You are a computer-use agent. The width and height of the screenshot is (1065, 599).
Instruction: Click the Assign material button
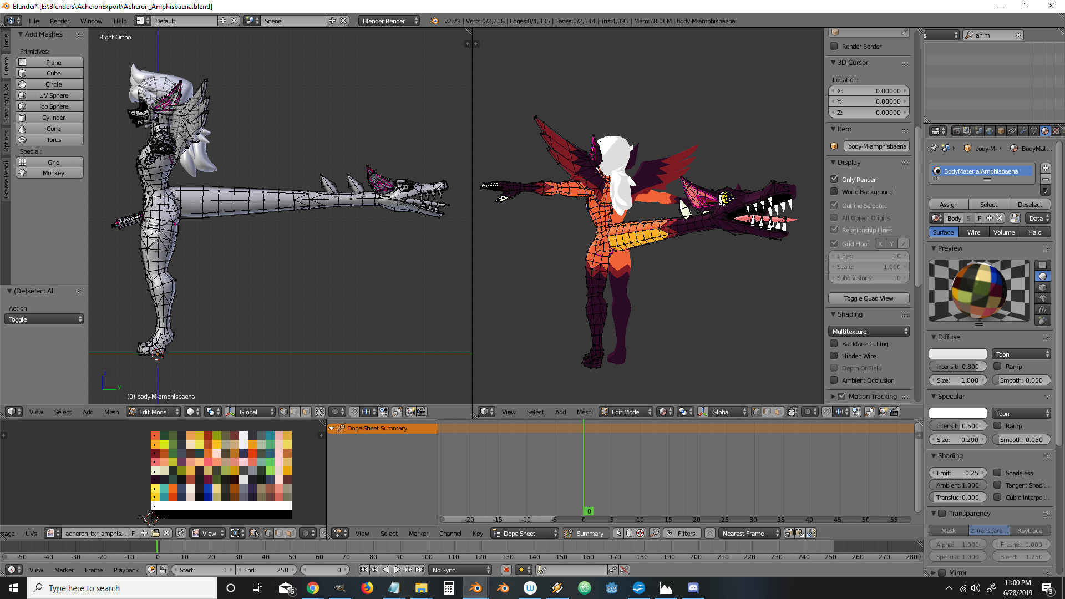(949, 204)
